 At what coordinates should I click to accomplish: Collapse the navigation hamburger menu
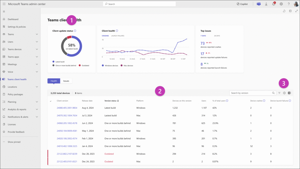(x=4, y=11)
